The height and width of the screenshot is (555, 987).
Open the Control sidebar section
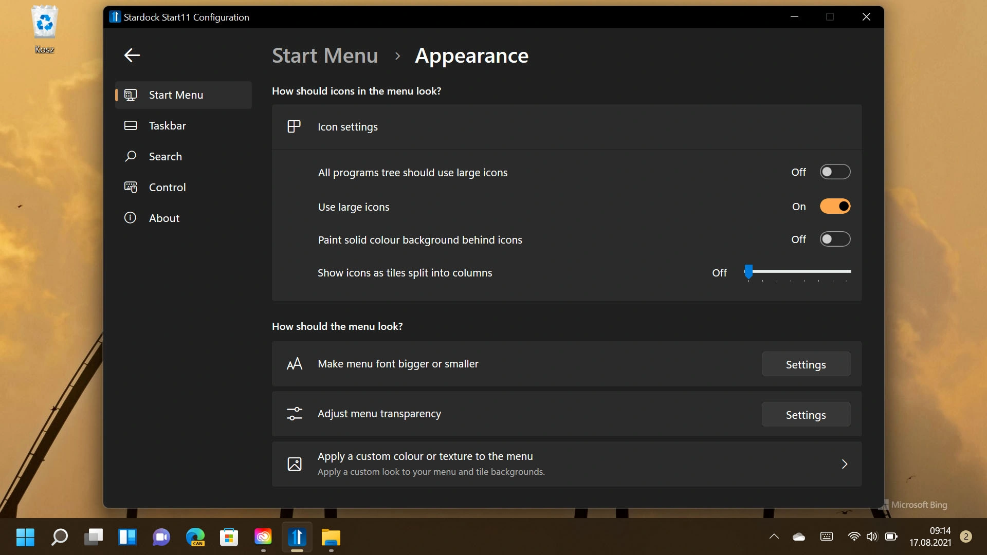coord(184,188)
